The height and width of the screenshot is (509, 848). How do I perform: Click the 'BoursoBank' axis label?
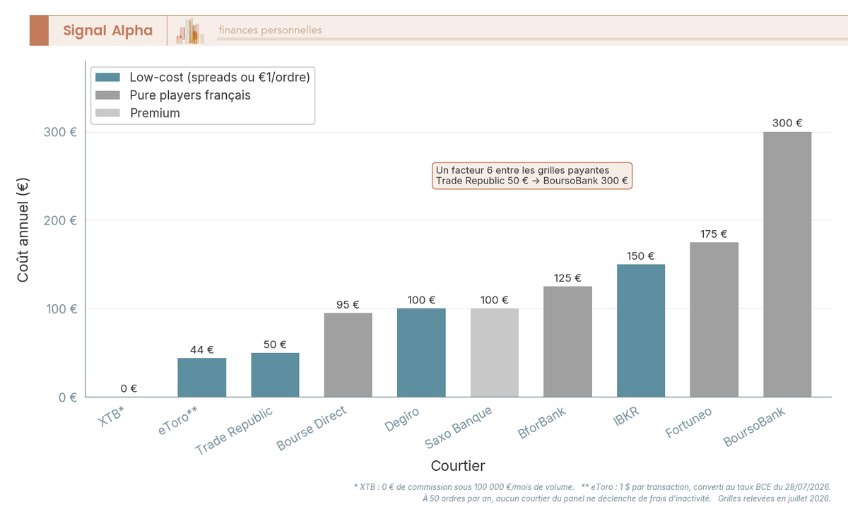755,426
